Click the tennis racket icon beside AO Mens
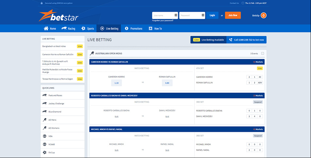The width and height of the screenshot is (311, 158). click(44, 120)
